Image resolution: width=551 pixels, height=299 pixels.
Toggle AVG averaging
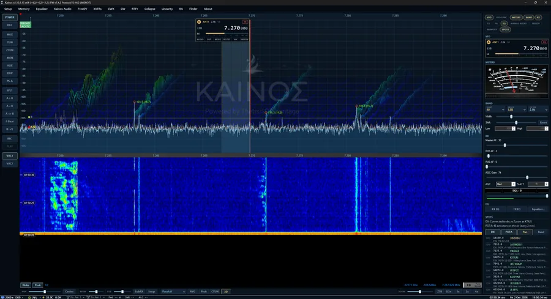[x=193, y=292]
